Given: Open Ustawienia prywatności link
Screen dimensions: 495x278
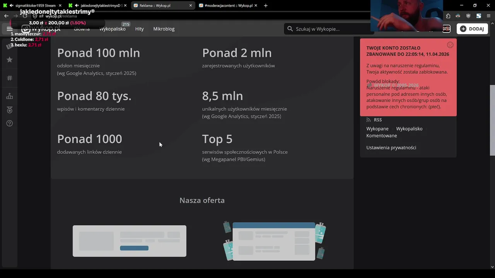Looking at the screenshot, I should tap(391, 147).
